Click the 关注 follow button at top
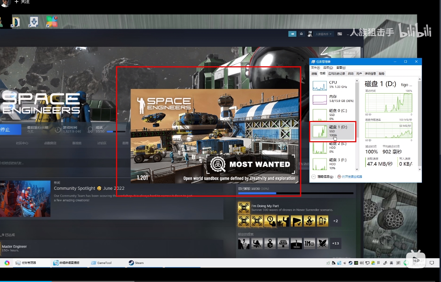441x282 pixels. click(22, 2)
